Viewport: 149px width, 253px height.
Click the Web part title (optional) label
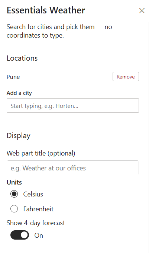point(41,153)
